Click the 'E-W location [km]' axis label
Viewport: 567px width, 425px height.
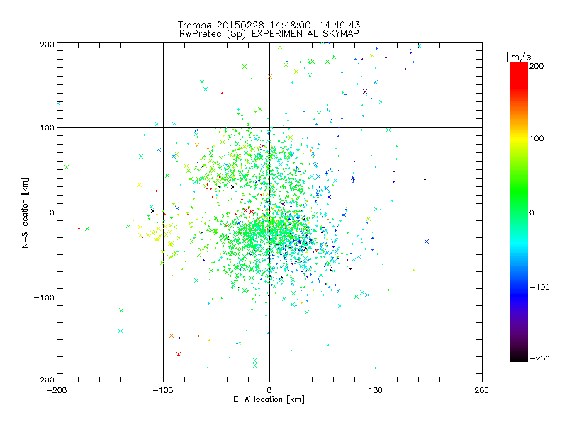coord(269,399)
